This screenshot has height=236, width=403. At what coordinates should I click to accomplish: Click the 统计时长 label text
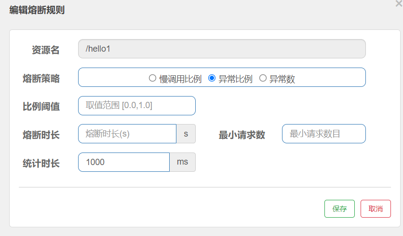pos(41,163)
